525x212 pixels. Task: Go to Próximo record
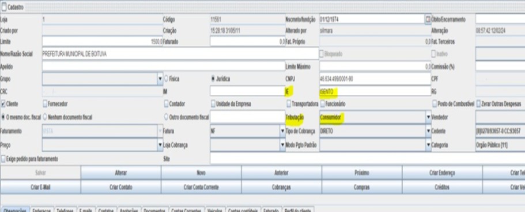coord(362,173)
